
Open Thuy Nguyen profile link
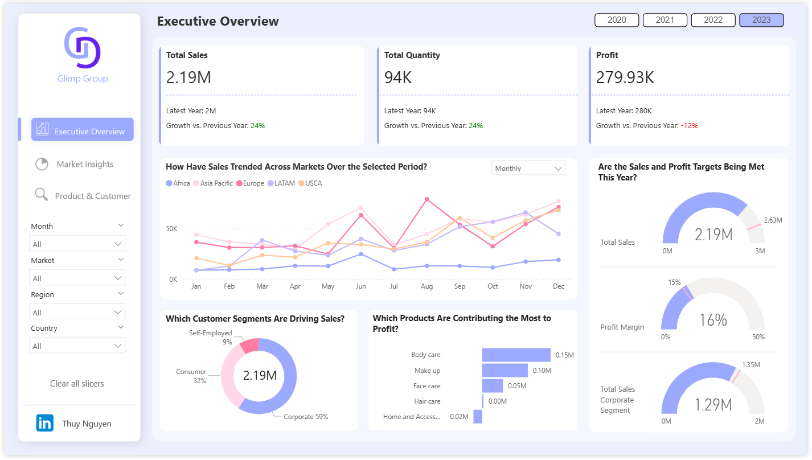pos(87,424)
